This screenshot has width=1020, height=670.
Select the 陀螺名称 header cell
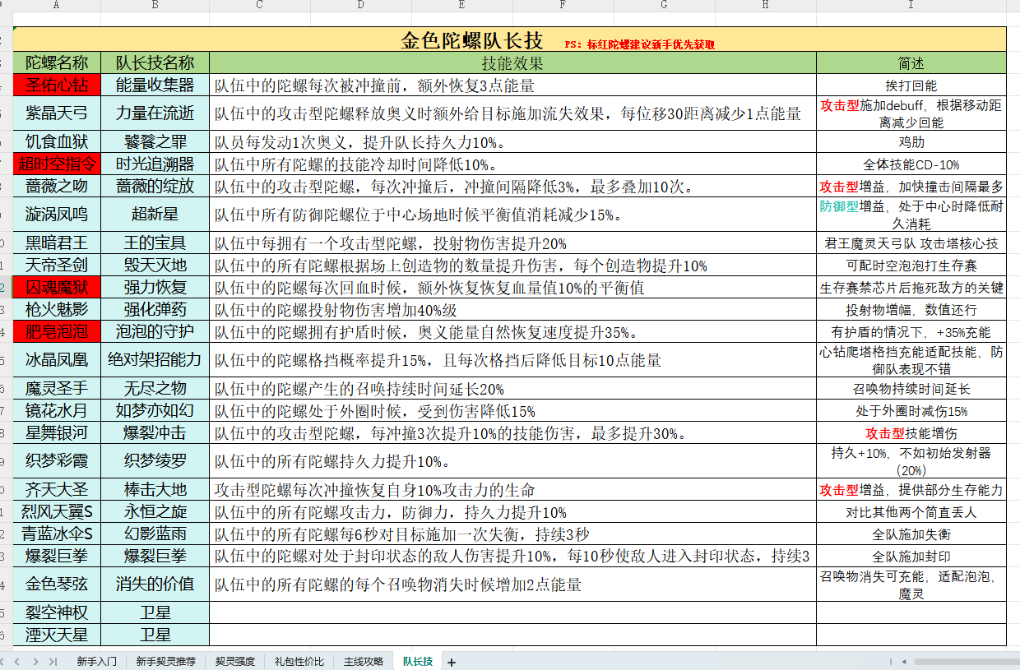[57, 62]
